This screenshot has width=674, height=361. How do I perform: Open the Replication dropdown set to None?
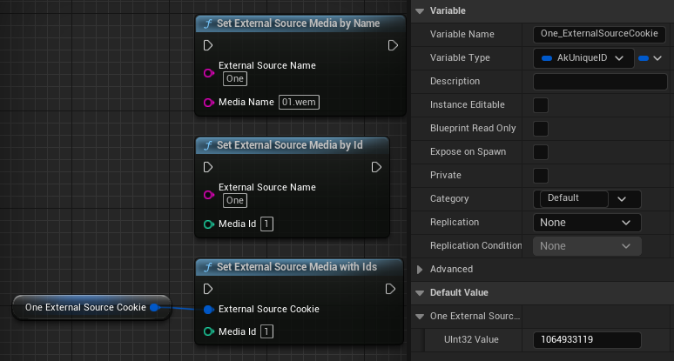pyautogui.click(x=587, y=223)
